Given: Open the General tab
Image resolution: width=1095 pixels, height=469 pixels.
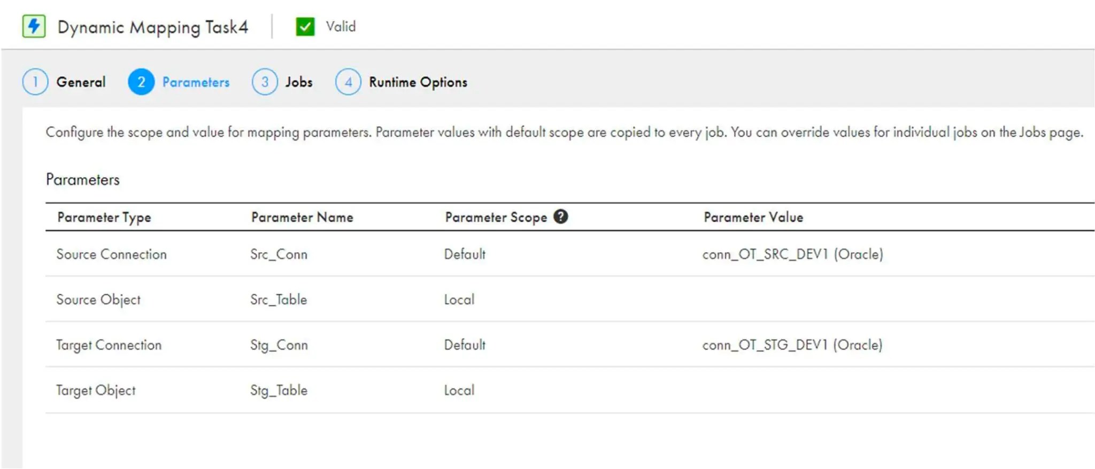Looking at the screenshot, I should [x=81, y=82].
